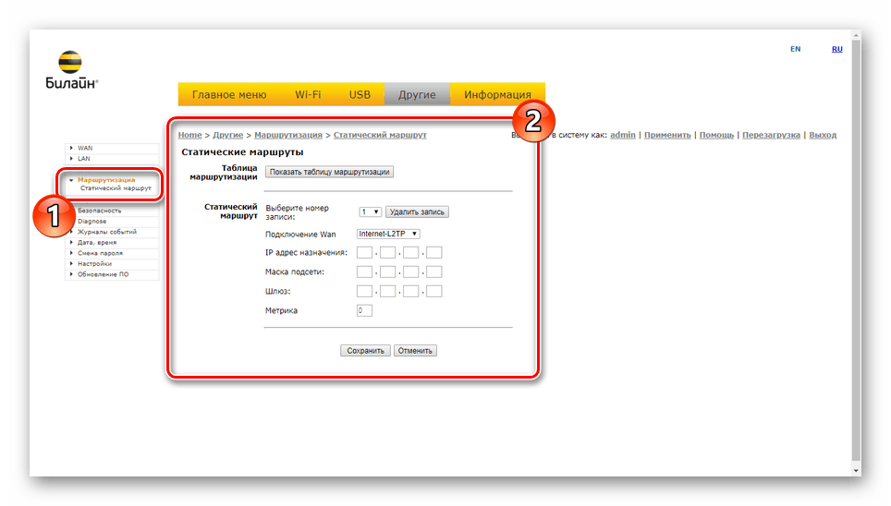
Task: Open the Информация tab
Action: 497,94
